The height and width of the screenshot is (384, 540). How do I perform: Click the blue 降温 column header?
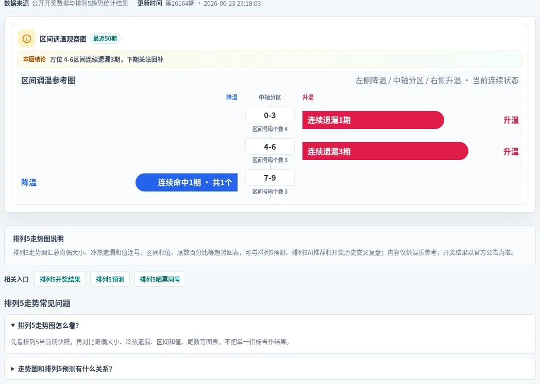coord(232,98)
